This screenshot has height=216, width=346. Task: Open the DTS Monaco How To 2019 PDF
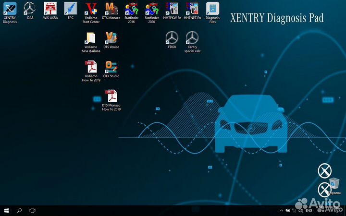click(x=111, y=100)
